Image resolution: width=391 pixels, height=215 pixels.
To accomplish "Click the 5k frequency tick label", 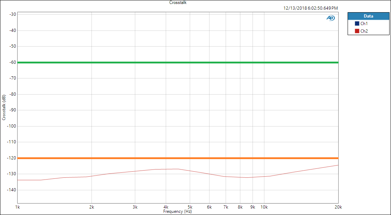I will coord(190,207).
